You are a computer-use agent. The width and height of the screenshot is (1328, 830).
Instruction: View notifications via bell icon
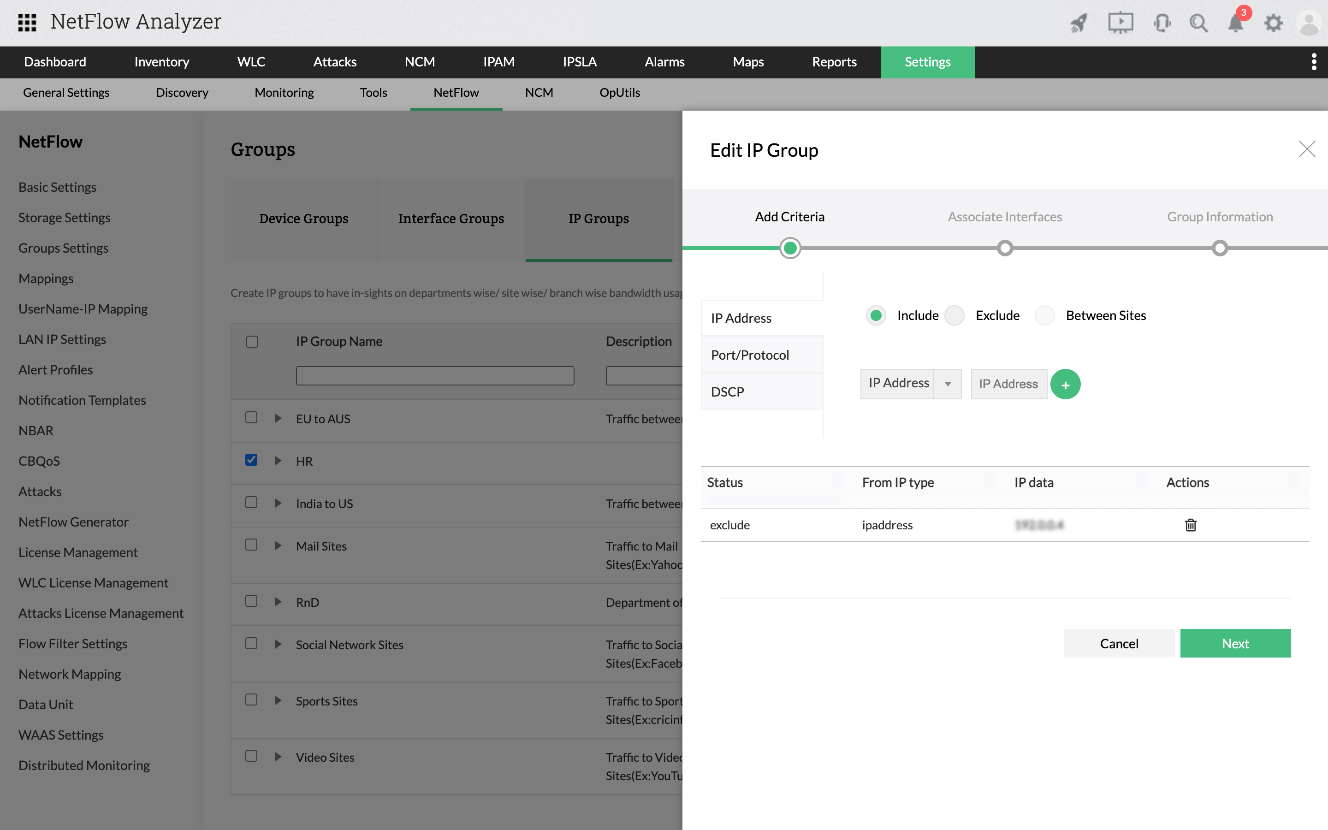click(x=1235, y=24)
